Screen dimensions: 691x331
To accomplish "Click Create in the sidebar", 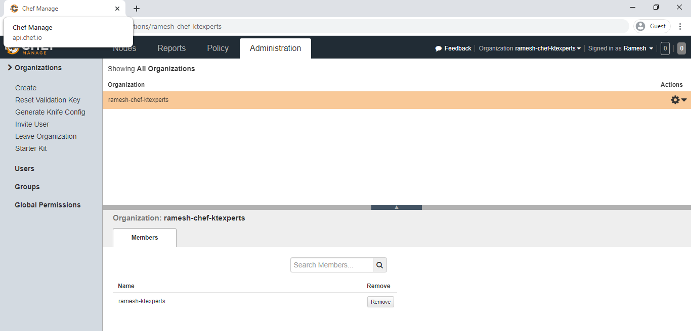I will pos(26,88).
